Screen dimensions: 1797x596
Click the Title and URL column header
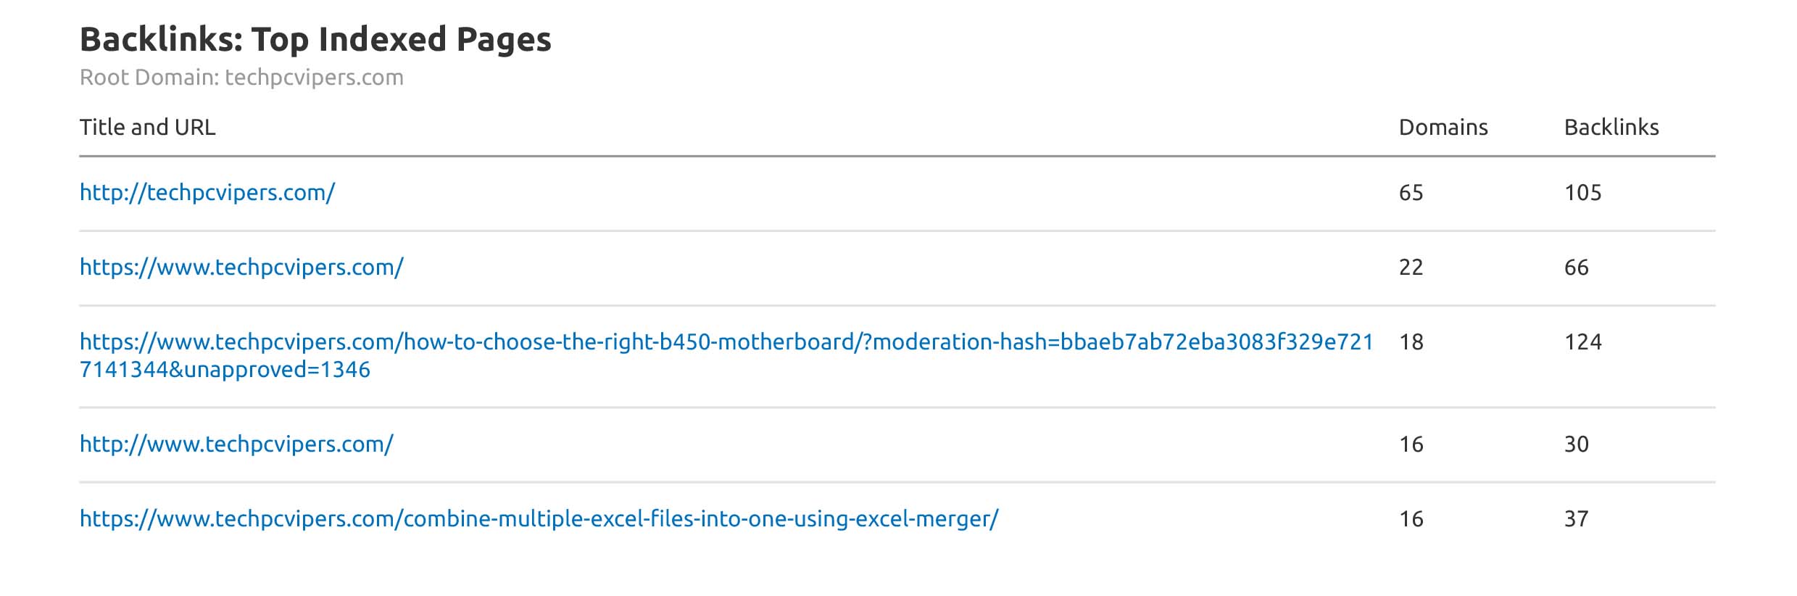point(147,128)
